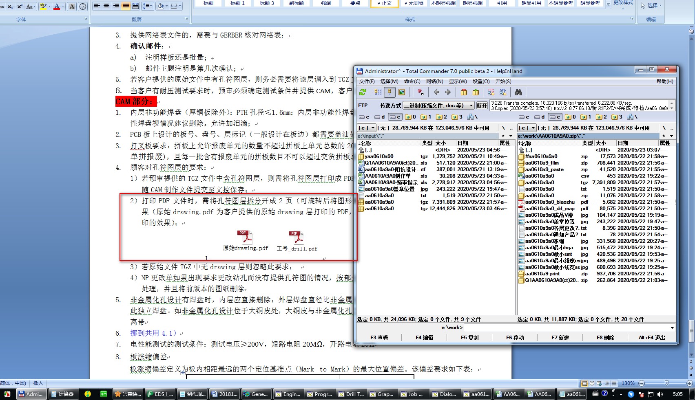Open new URL FTP connection icon

pyautogui.click(x=503, y=92)
